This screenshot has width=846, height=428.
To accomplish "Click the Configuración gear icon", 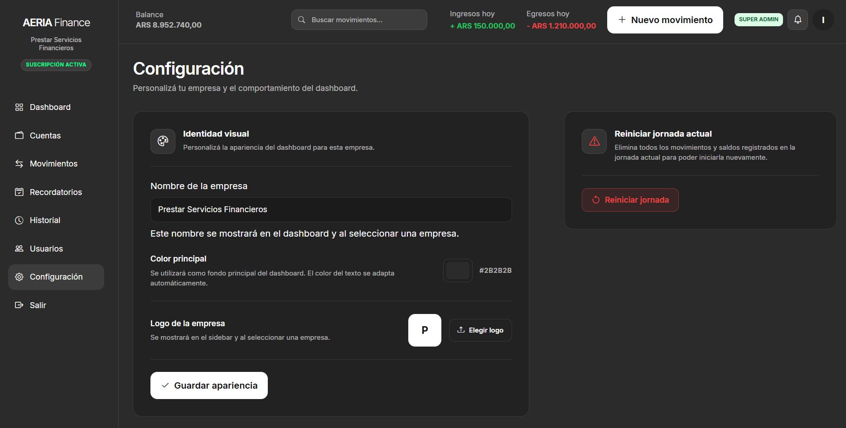I will point(19,277).
